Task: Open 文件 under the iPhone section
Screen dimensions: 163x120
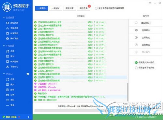Action: pyautogui.click(x=10, y=95)
